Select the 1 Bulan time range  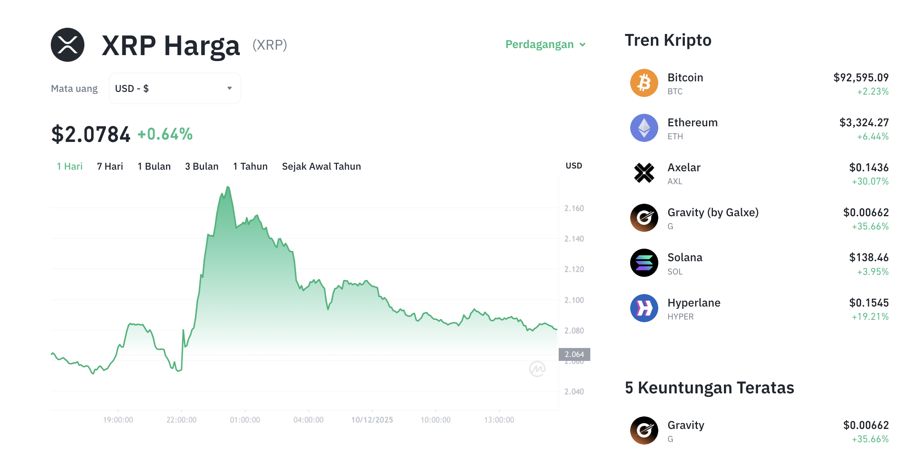(154, 166)
